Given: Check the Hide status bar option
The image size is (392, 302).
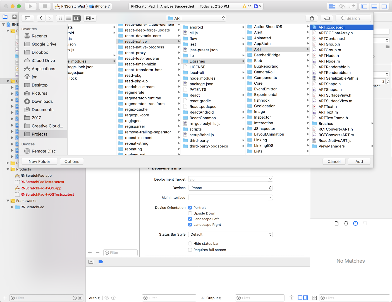Looking at the screenshot, I should [190, 243].
